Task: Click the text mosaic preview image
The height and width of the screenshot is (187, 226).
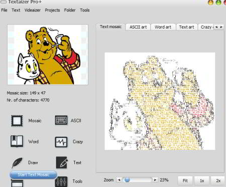Action: click(x=160, y=101)
